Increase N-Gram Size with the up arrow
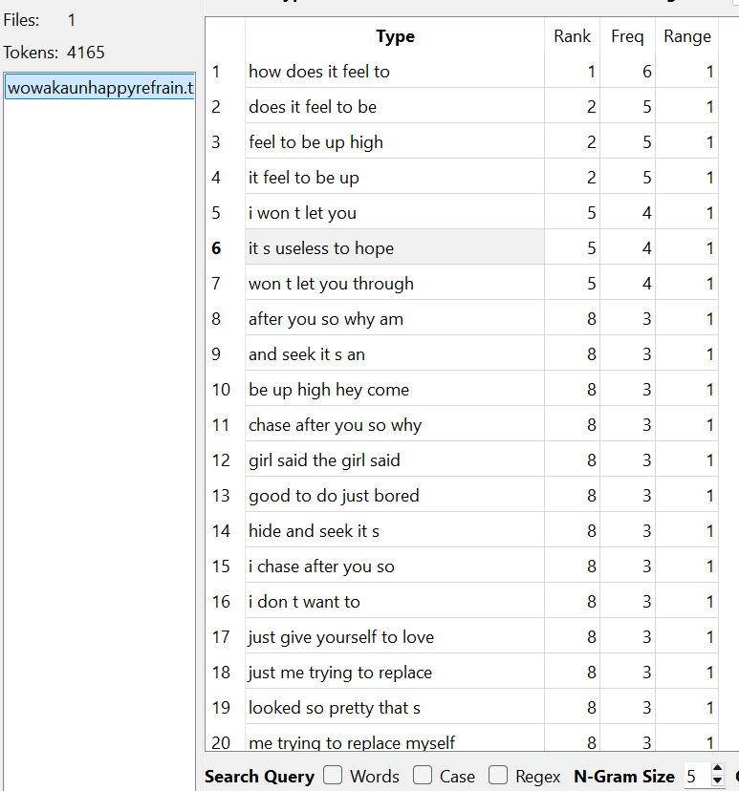This screenshot has width=739, height=791. click(x=718, y=770)
